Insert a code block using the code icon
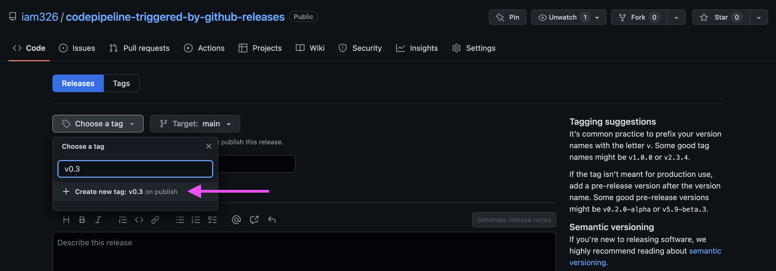776x271 pixels. (139, 219)
